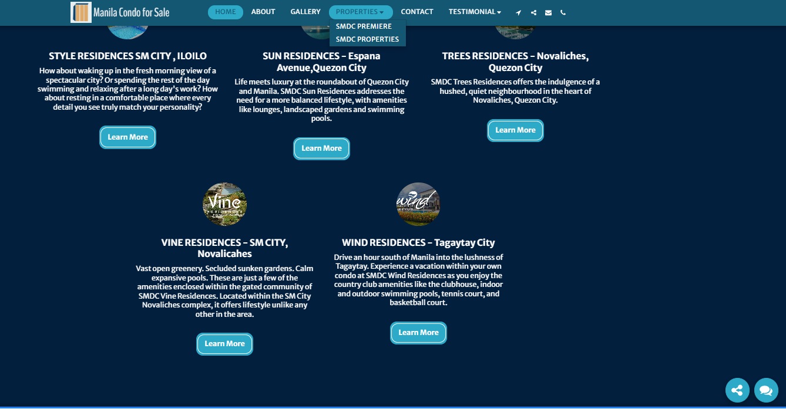The image size is (786, 409).
Task: Click the phone icon in the navbar
Action: (x=563, y=12)
